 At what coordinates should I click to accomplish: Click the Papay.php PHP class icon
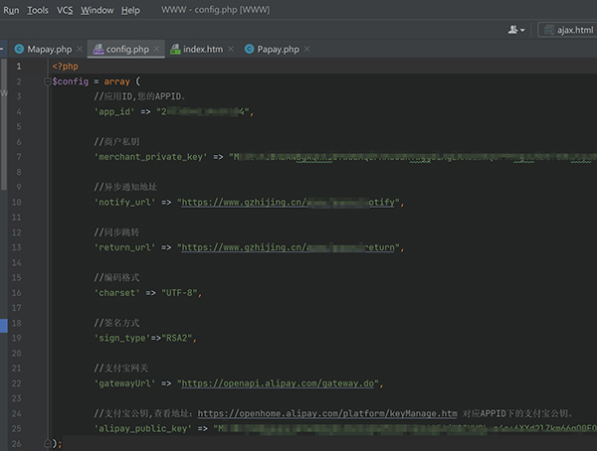[x=248, y=49]
